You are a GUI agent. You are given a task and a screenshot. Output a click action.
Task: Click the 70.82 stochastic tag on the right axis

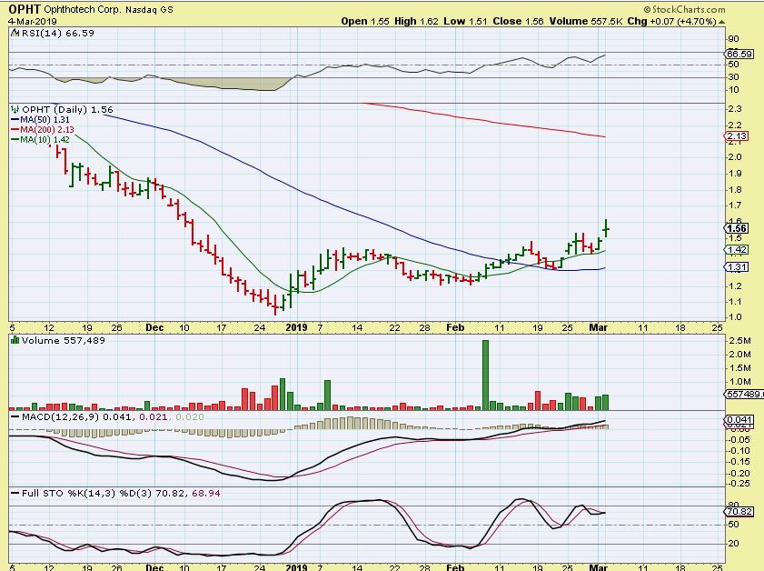coord(739,512)
